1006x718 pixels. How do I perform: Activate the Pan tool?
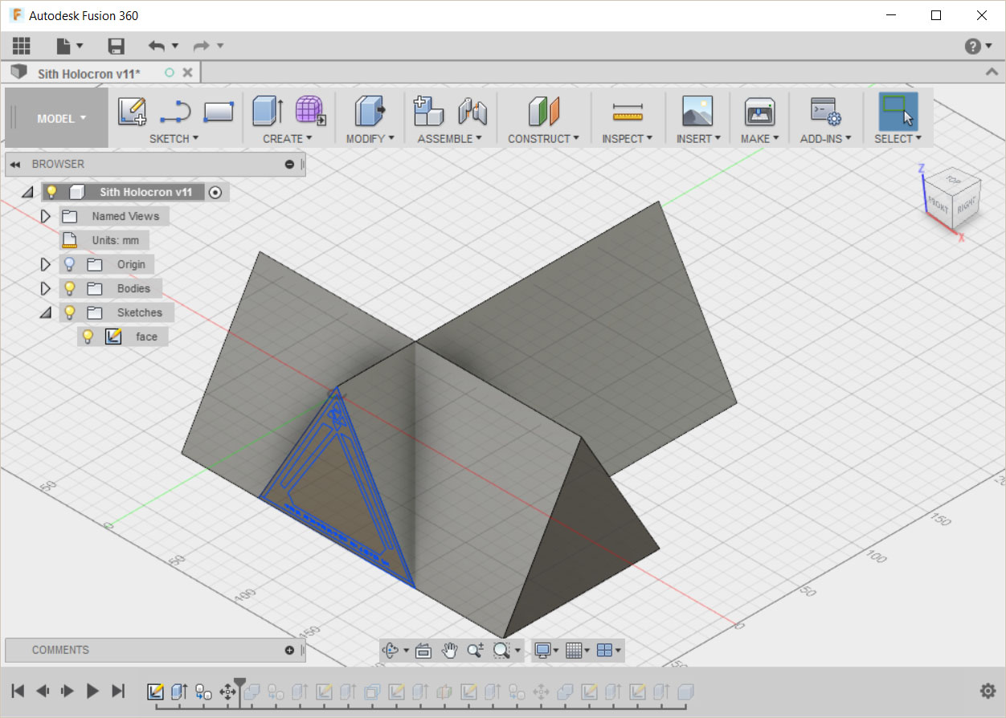pyautogui.click(x=451, y=651)
